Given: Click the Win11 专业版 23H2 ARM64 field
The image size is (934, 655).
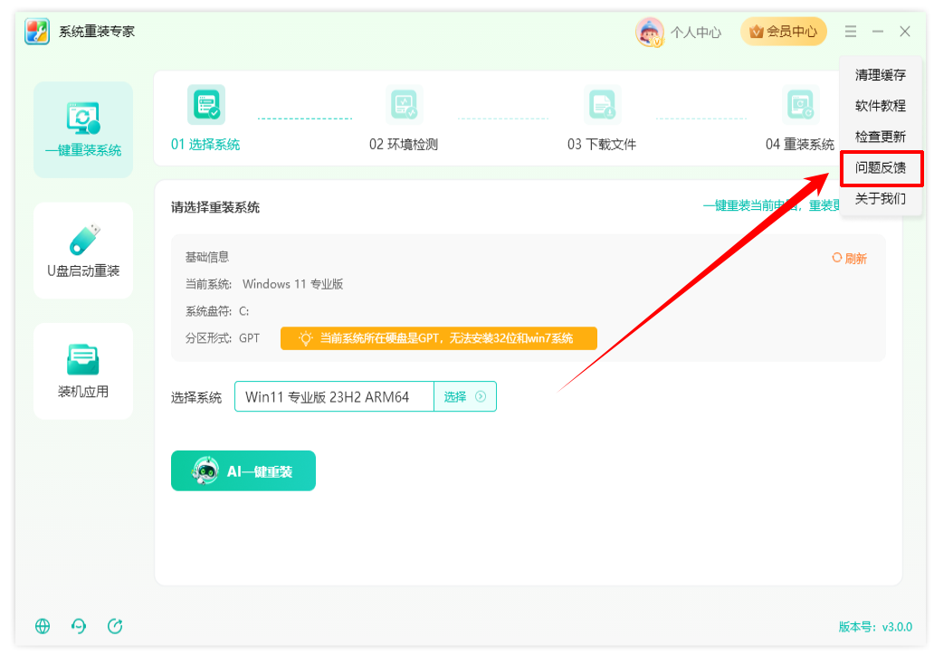Looking at the screenshot, I should pos(334,396).
